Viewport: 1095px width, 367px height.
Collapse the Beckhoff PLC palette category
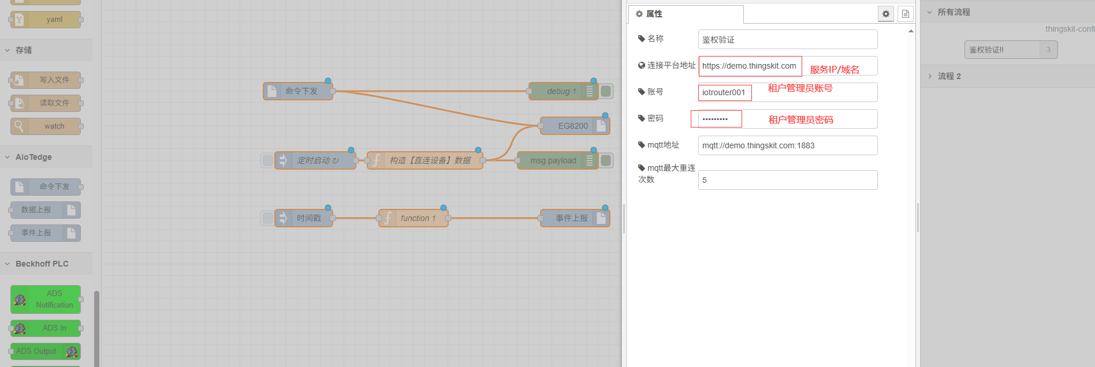[42, 264]
